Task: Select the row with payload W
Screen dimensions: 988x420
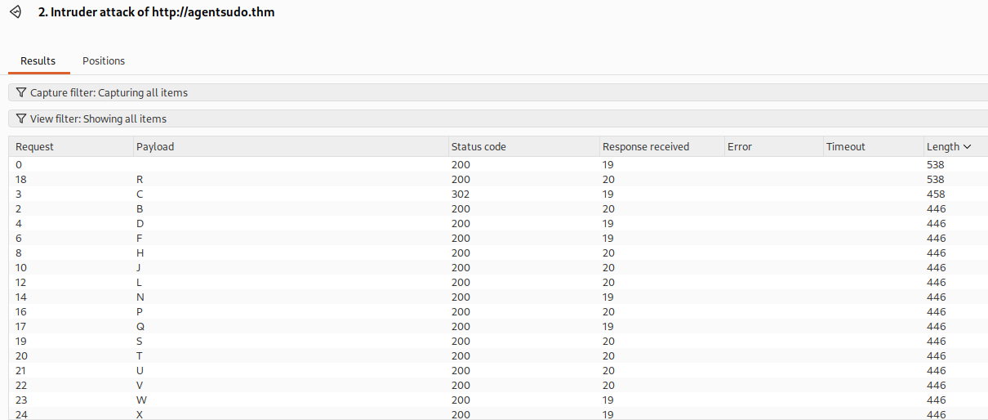Action: (498, 400)
